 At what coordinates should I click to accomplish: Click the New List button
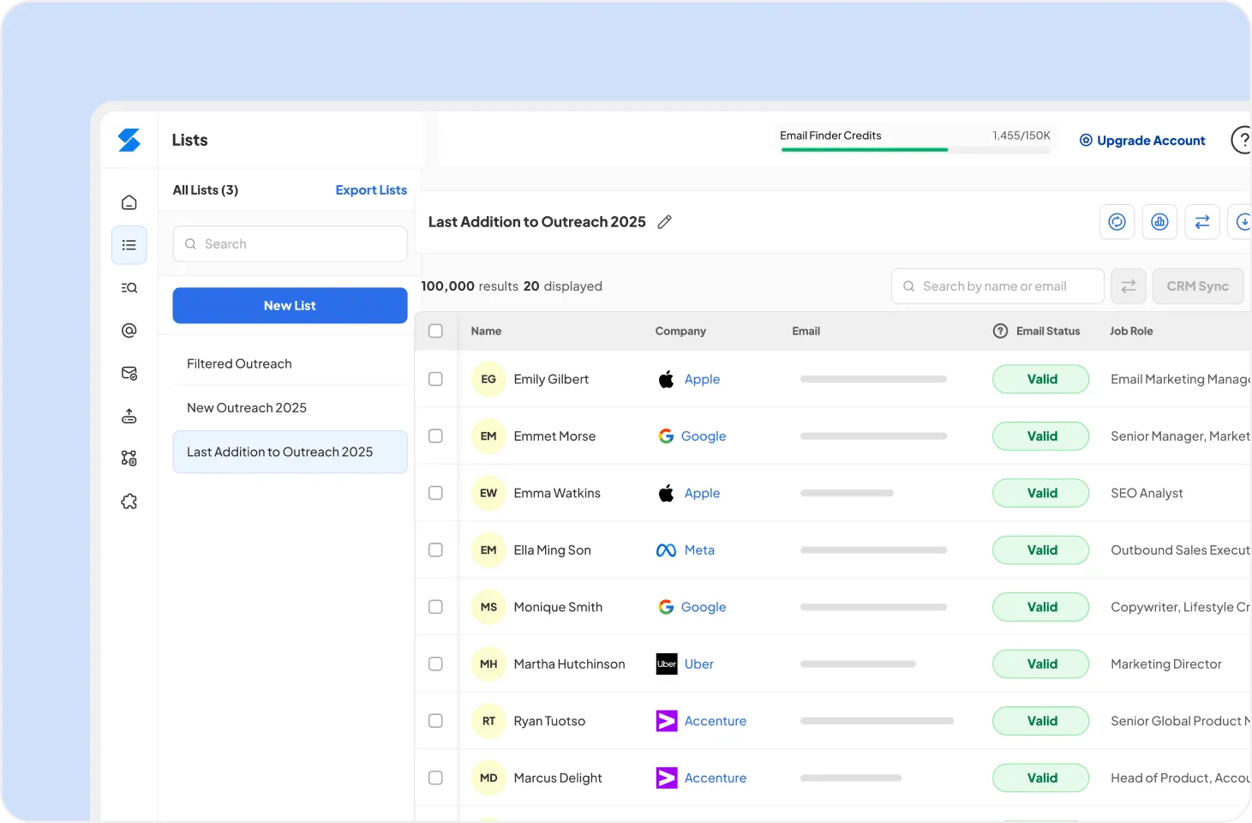pos(290,305)
